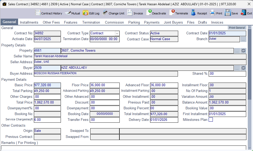Deactivate the contract
253x151 pixels.
(x=156, y=13)
